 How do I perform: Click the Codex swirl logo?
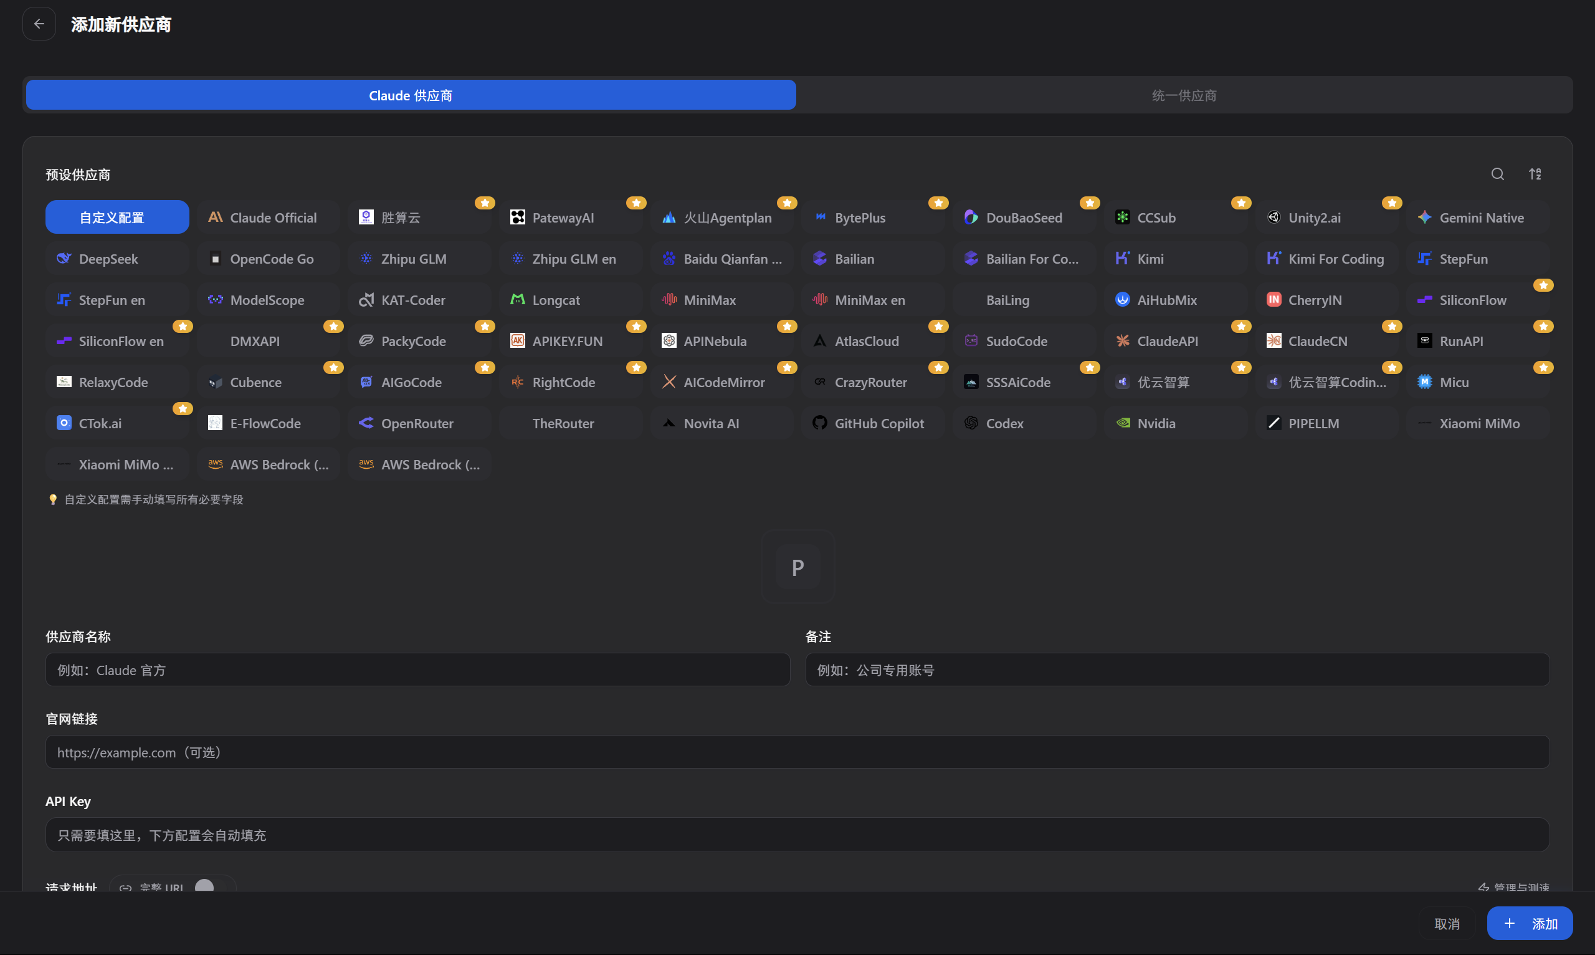point(971,423)
